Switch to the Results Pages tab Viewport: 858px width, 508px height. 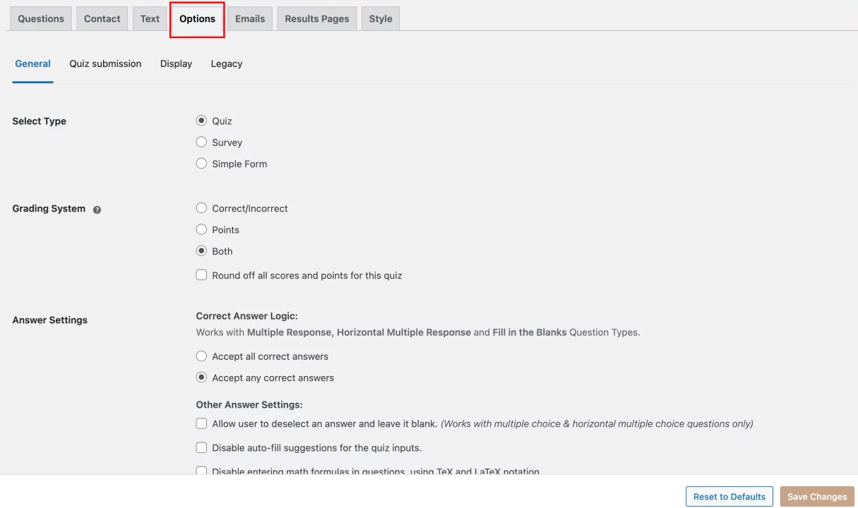coord(316,18)
